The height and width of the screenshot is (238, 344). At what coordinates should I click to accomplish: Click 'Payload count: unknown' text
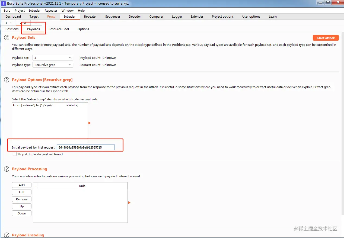coord(98,58)
